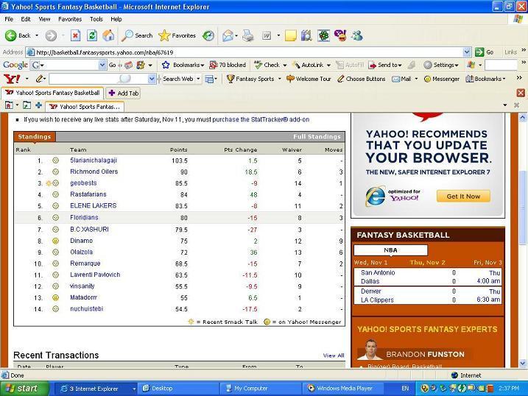The image size is (528, 396).
Task: Open Yahoo toolbar Bookmarks dropdown
Action: [x=485, y=79]
